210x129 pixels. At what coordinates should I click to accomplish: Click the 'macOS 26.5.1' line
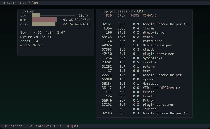click(32, 45)
